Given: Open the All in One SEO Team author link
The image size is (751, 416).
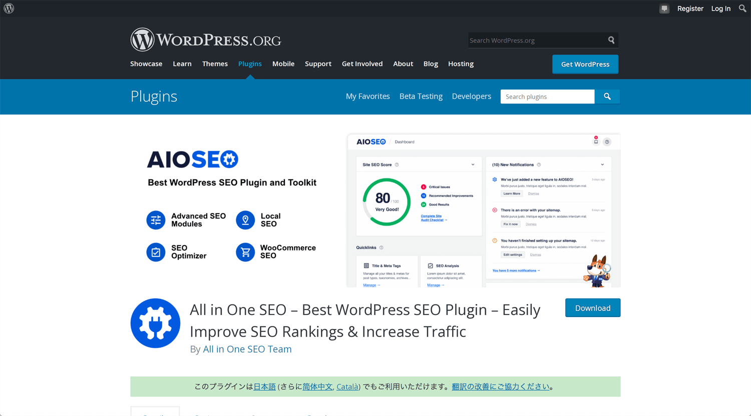Looking at the screenshot, I should [x=247, y=349].
